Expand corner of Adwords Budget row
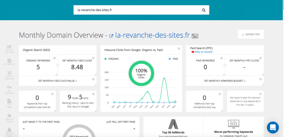The height and width of the screenshot is (137, 284). click(262, 85)
